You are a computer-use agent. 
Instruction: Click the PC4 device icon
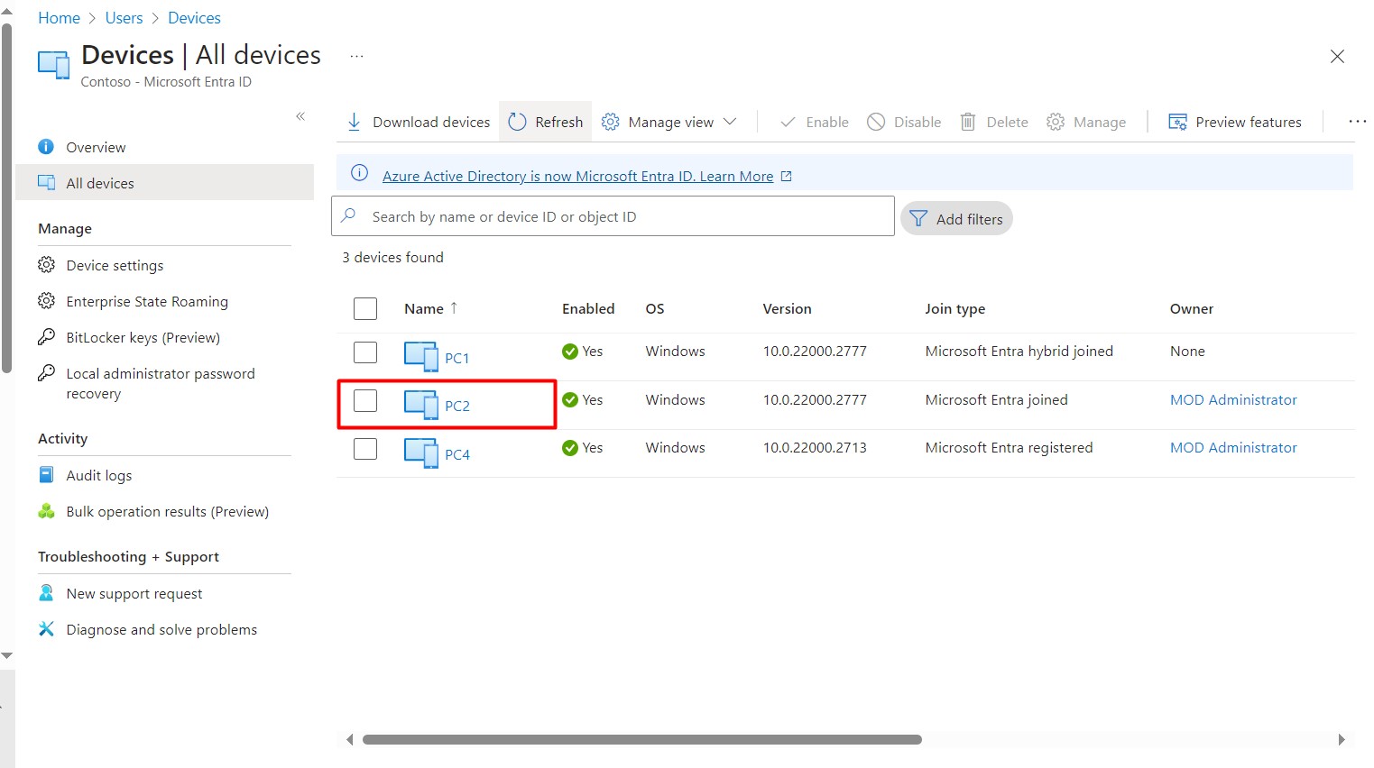[x=420, y=453]
